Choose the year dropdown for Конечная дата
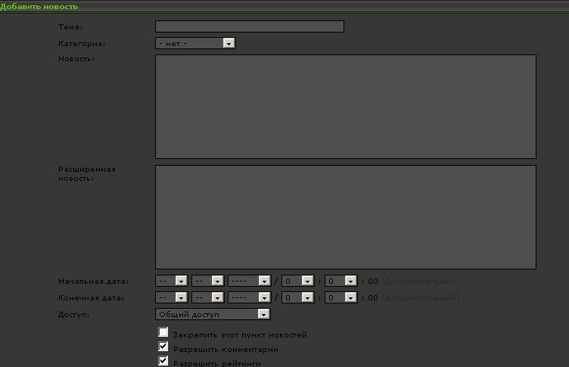Screen dimensions: 569x367 249,297
